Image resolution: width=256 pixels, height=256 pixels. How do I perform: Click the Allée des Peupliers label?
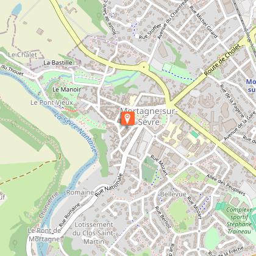[226, 185]
